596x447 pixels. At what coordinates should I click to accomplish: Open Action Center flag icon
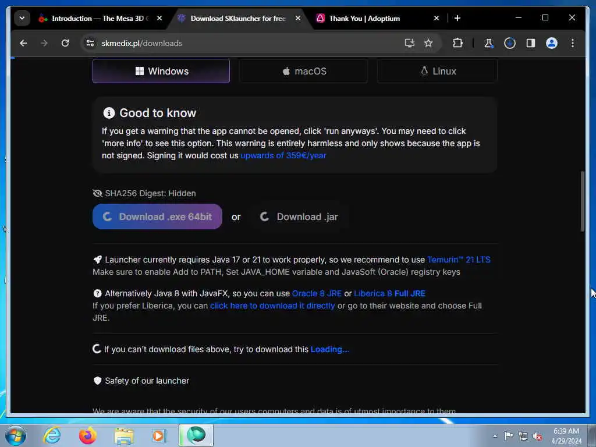point(509,436)
